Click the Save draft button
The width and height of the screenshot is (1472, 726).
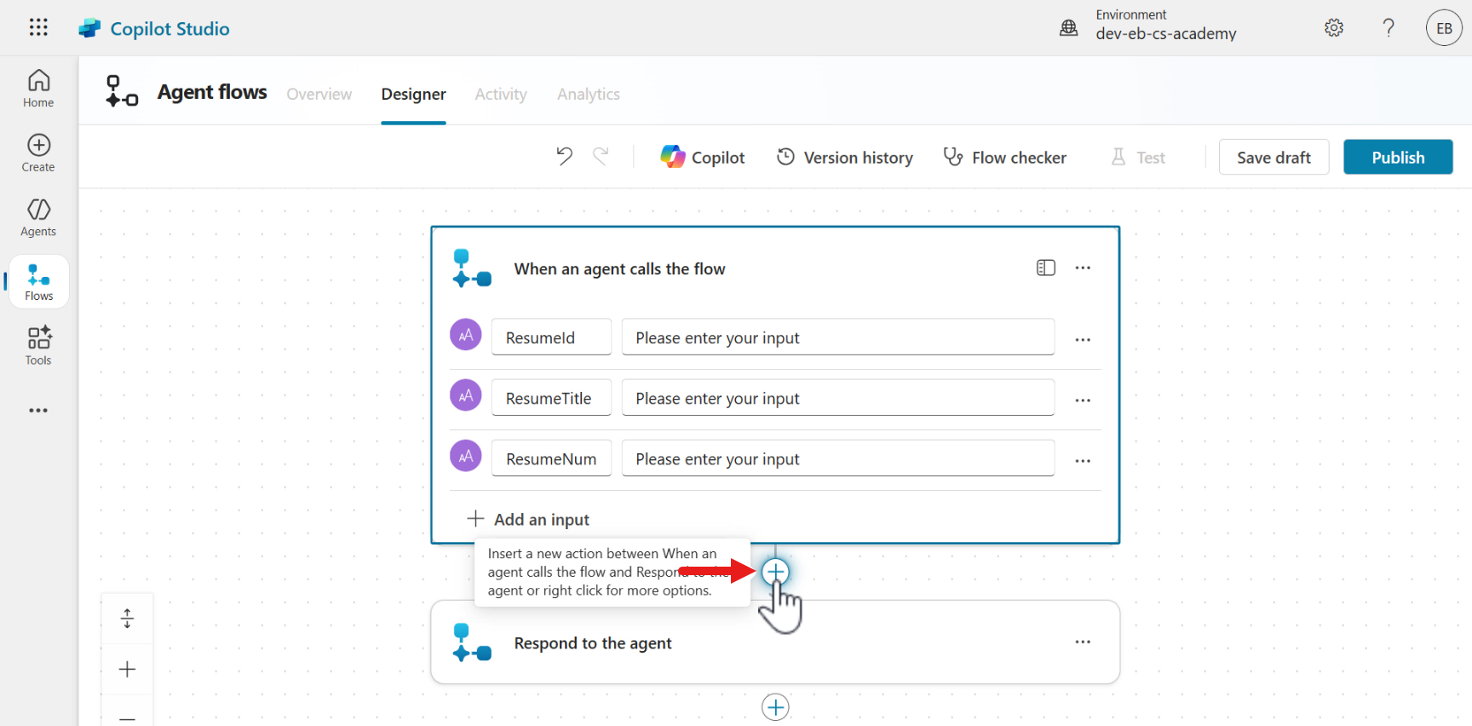click(x=1273, y=158)
